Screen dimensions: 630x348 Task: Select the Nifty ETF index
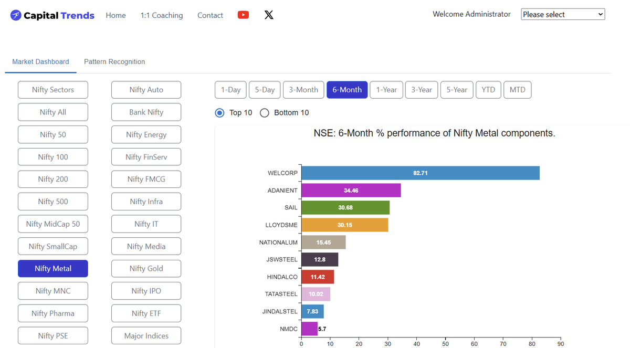point(146,313)
